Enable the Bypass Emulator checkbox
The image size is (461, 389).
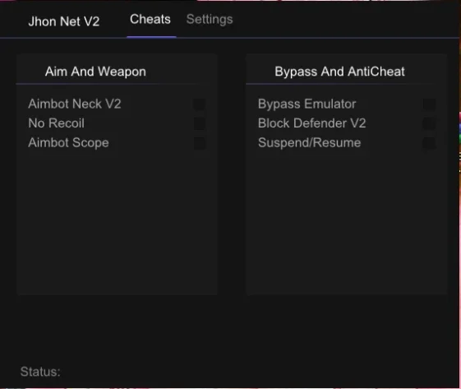[x=429, y=104]
